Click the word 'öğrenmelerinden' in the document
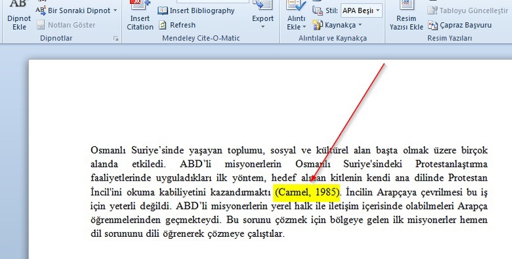The image size is (512, 259). click(126, 220)
